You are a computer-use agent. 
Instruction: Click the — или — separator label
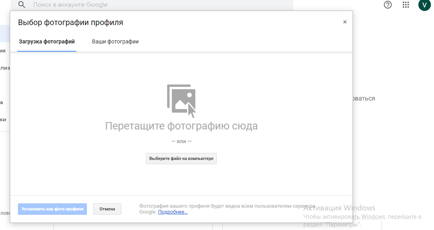point(181,141)
